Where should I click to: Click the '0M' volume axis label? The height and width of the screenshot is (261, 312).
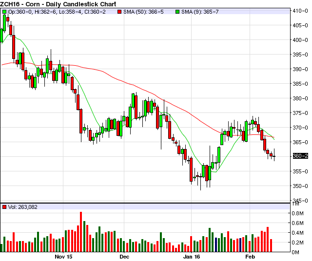click(x=295, y=252)
